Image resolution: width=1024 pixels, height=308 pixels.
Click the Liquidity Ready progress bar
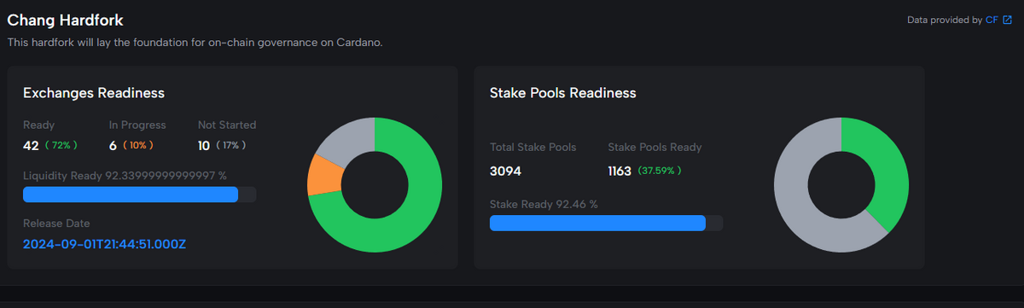pos(139,195)
